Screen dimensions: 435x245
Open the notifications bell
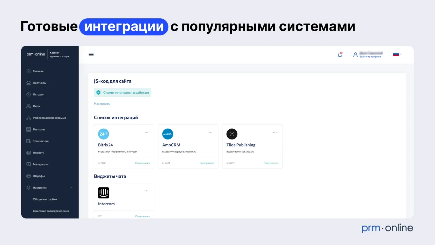click(x=340, y=55)
